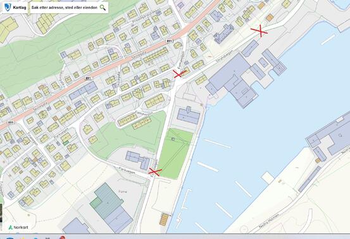Click the Parkvegen label near the red X
The width and height of the screenshot is (350, 239).
click(127, 170)
